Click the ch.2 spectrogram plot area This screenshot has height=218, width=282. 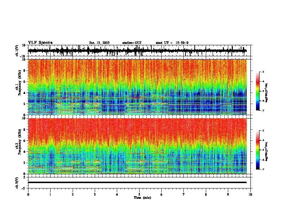(137, 146)
